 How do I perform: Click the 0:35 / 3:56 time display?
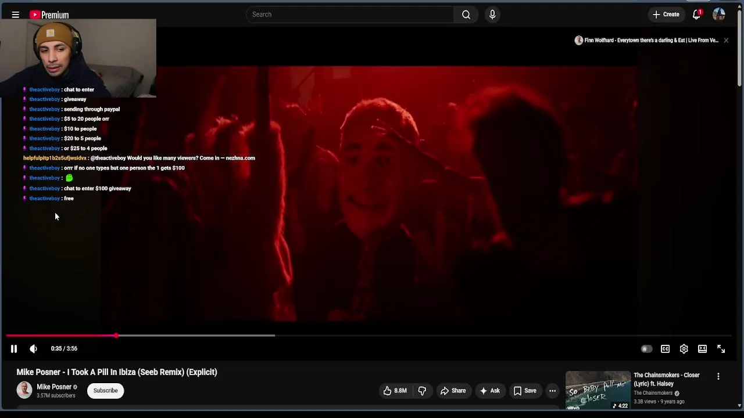[64, 348]
